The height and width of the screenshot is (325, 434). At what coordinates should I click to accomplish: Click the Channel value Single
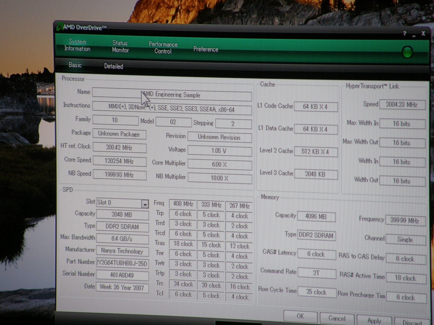(406, 240)
